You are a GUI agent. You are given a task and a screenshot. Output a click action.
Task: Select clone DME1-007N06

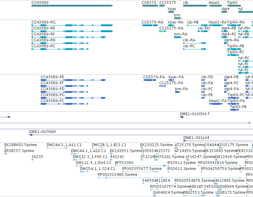point(141,135)
